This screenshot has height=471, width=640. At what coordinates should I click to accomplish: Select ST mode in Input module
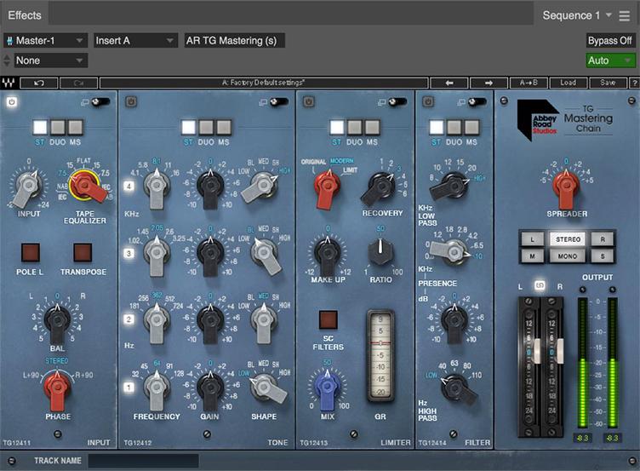click(40, 128)
